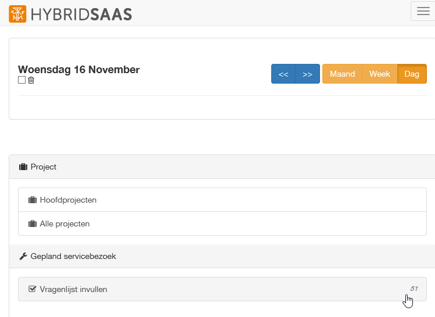Switch to the Week view

[x=380, y=74]
